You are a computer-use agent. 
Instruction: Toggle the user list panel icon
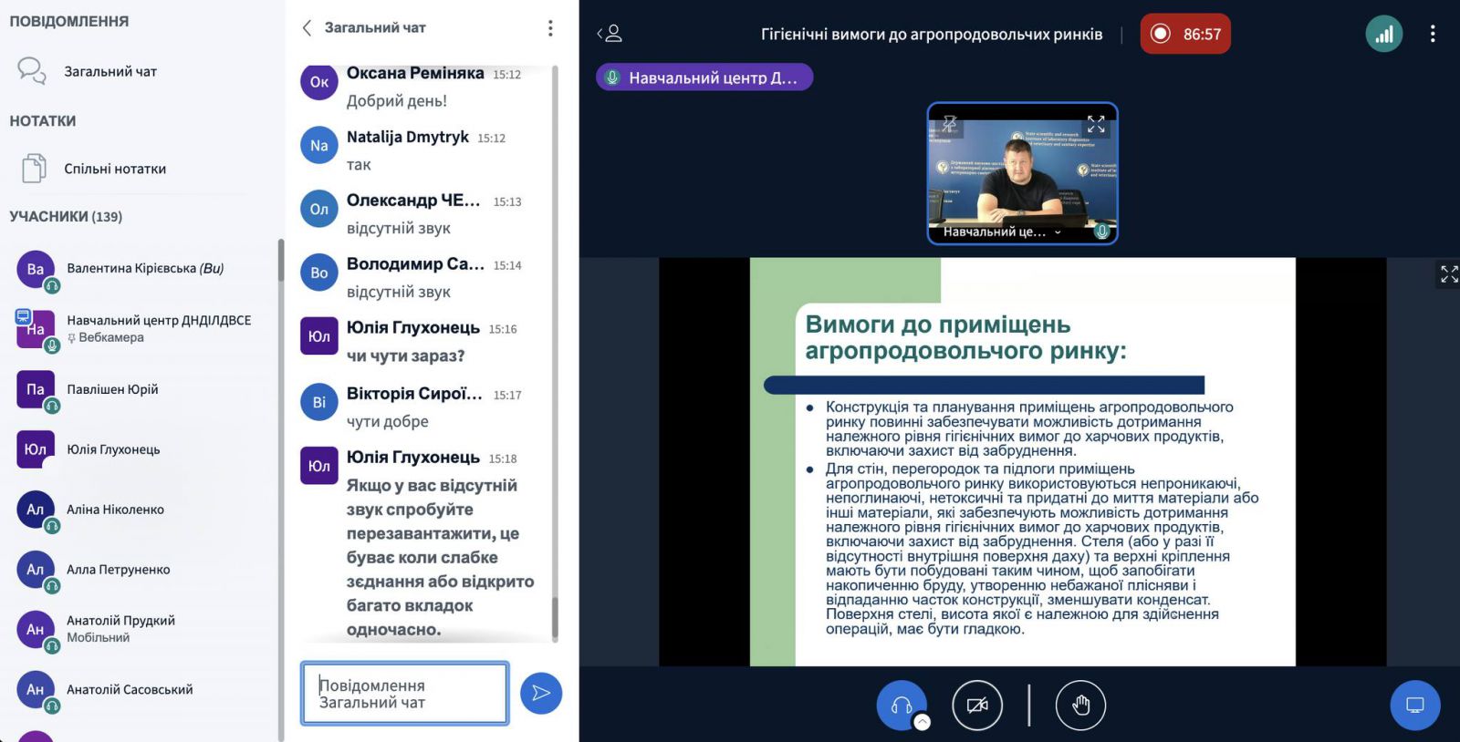(x=610, y=35)
